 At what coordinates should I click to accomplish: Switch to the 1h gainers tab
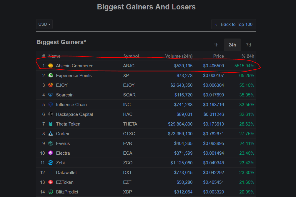pos(216,45)
